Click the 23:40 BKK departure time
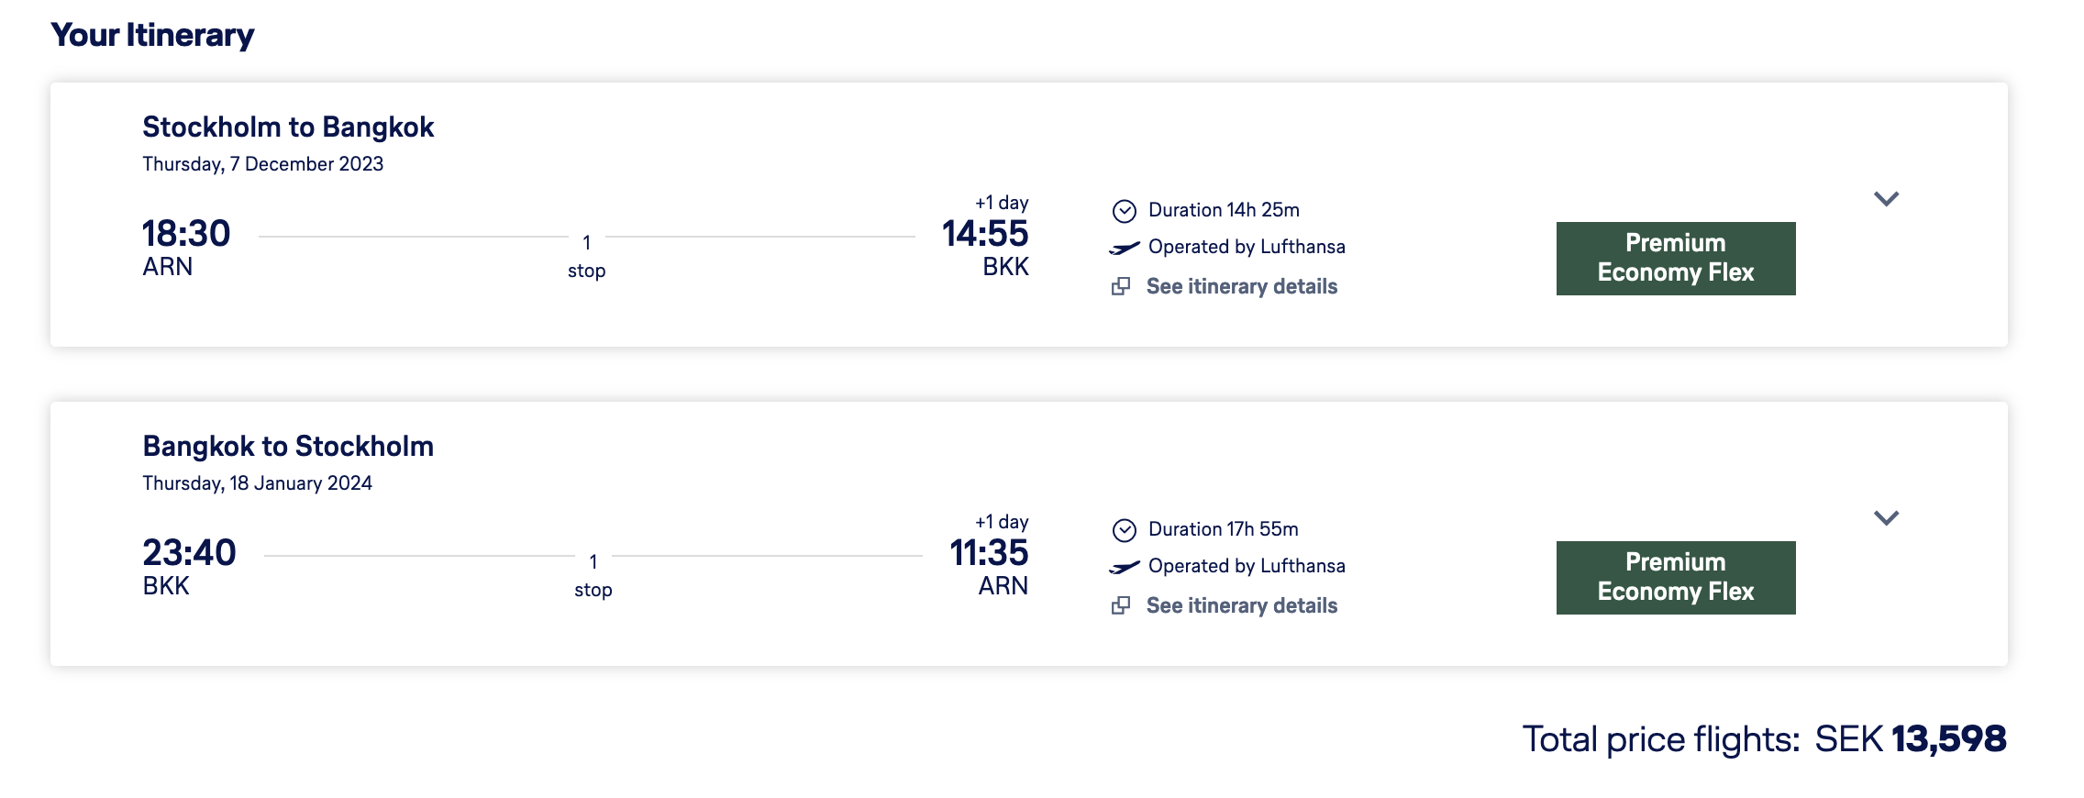This screenshot has width=2084, height=798. [x=189, y=553]
